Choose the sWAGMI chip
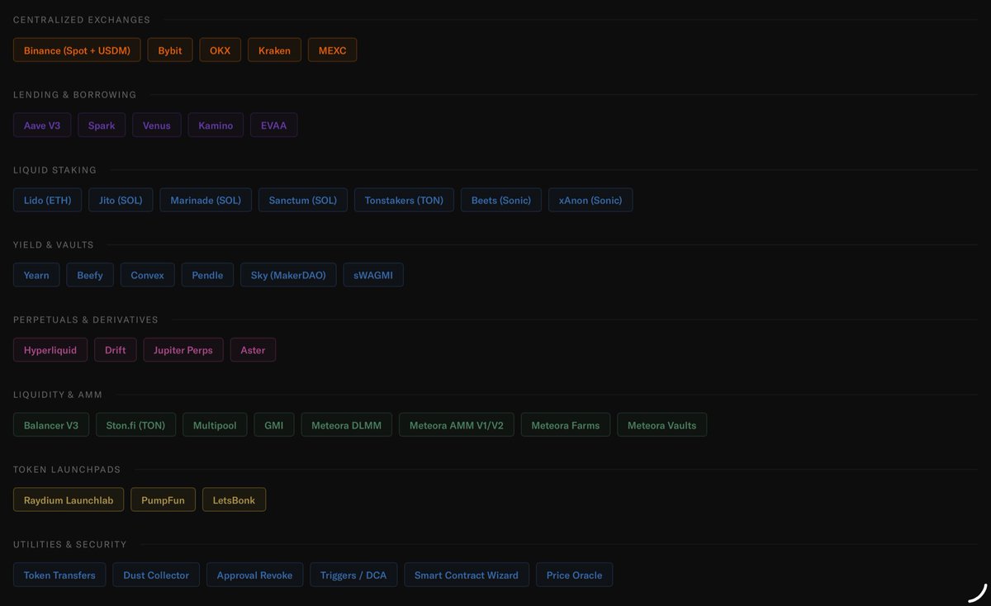Viewport: 991px width, 606px height. click(x=373, y=275)
